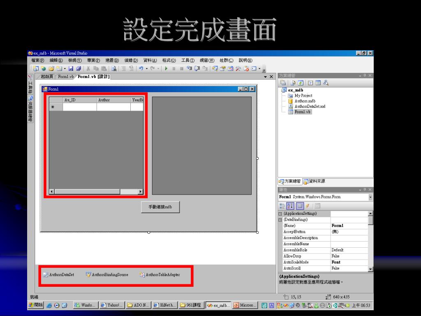Image resolution: width=421 pixels, height=316 pixels.
Task: Open the 偵錯(D) menu
Action: (x=131, y=60)
